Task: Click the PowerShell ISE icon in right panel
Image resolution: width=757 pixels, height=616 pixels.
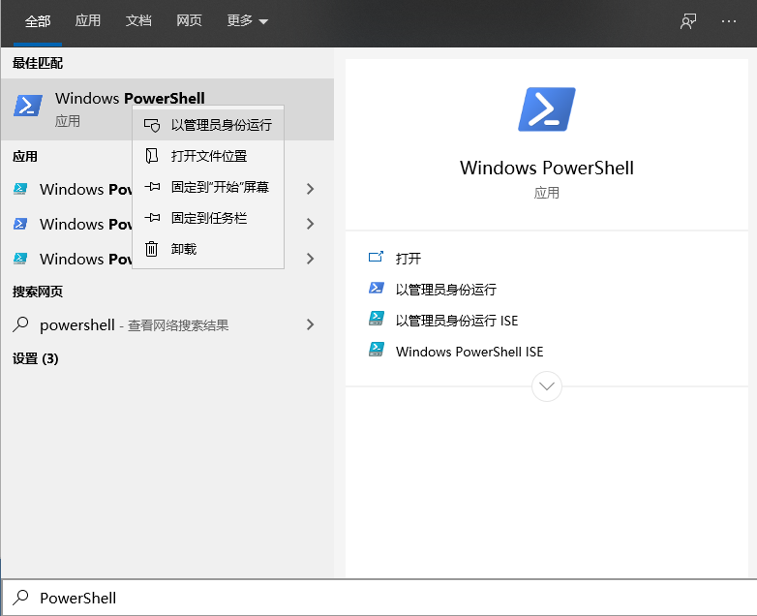Action: click(x=377, y=351)
